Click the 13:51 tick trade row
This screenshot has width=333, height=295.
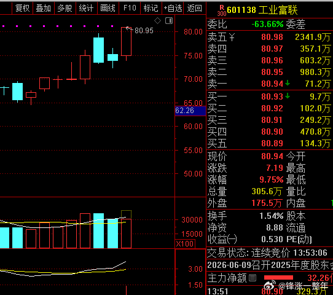[270, 291]
